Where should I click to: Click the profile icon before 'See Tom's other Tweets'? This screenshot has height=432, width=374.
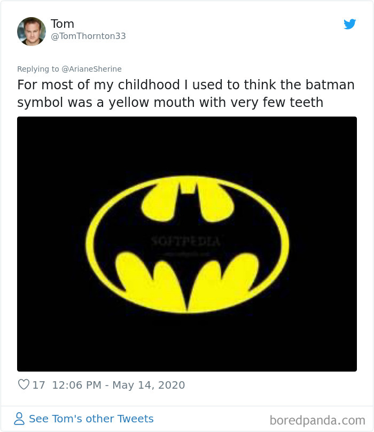pyautogui.click(x=19, y=419)
